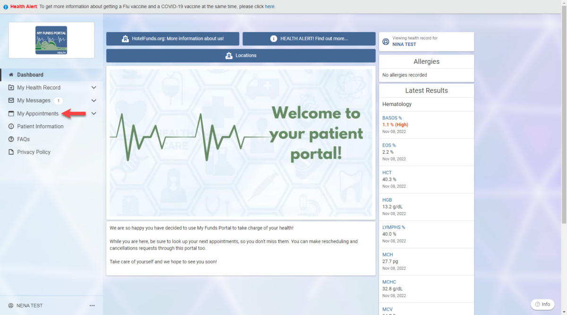The width and height of the screenshot is (567, 315).
Task: Click the My Health Record folder icon
Action: 11,87
